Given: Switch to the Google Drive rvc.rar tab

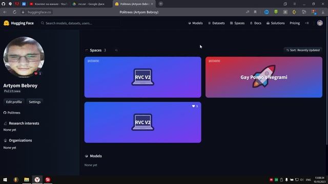Looking at the screenshot, I should click(91, 4).
